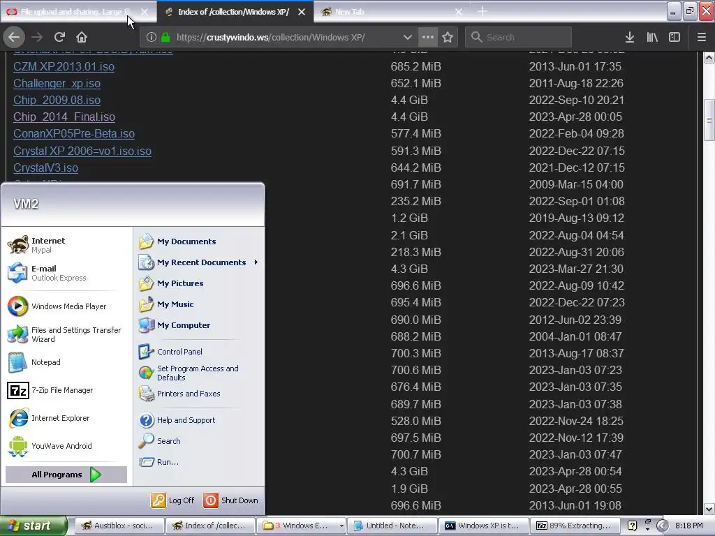Screen dimensions: 715x536
Task: Open Help and Support
Action: [x=199, y=419]
